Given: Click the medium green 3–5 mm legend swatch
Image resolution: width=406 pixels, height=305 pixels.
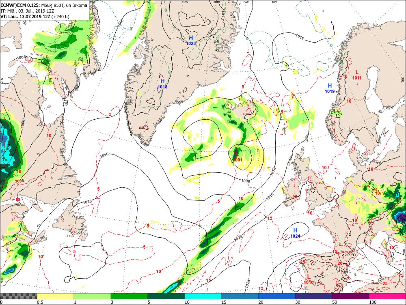Looking at the screenshot, I should (129, 296).
